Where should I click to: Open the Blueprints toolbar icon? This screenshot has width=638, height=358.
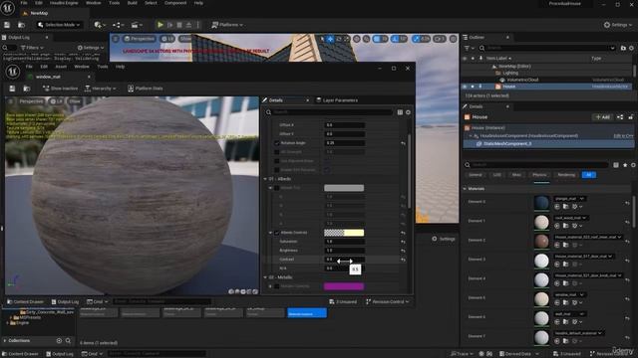[118, 25]
